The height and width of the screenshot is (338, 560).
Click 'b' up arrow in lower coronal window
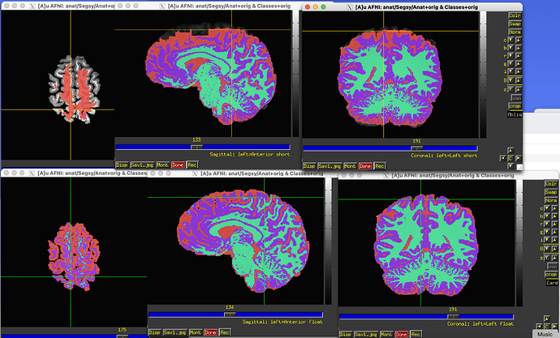(554, 216)
